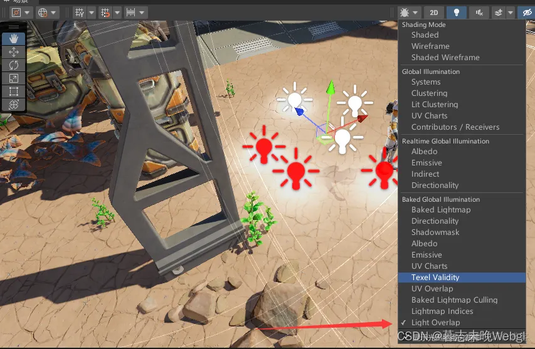This screenshot has width=535, height=349.
Task: Click the green Y axis gizmo arrow
Action: point(330,87)
